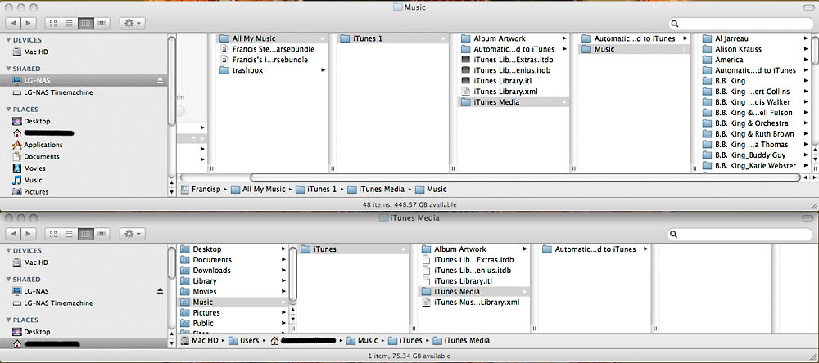The image size is (819, 363).
Task: Click search field in Music window
Action: 741,24
